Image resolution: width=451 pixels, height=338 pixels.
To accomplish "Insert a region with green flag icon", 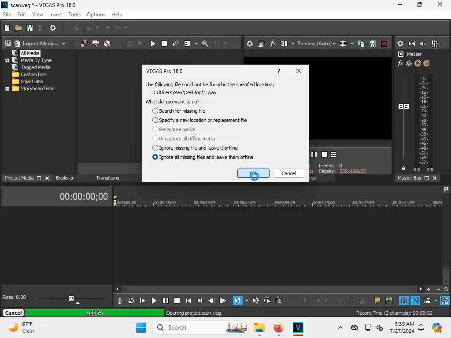I will coord(388,301).
